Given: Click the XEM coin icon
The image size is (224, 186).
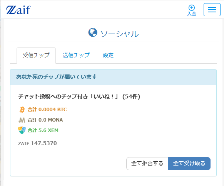Looking at the screenshot, I should [x=22, y=130].
